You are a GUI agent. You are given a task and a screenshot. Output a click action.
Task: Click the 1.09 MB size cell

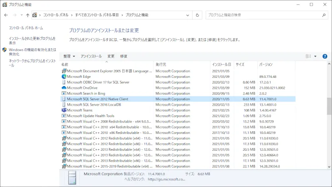click(249, 116)
